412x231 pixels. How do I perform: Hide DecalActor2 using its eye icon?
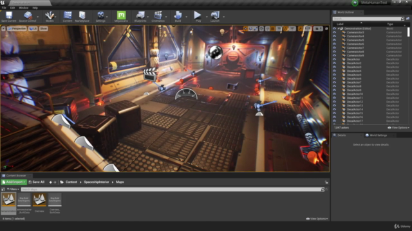pos(334,63)
